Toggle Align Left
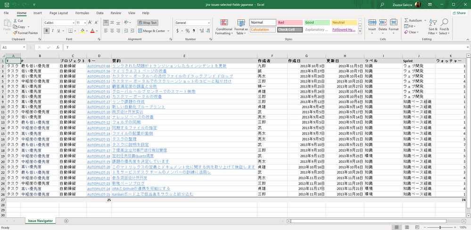 coord(106,31)
